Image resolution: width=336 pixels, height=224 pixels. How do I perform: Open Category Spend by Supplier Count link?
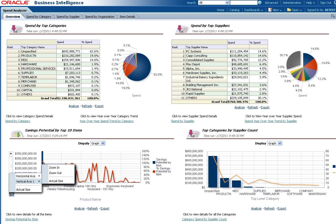tap(204, 219)
